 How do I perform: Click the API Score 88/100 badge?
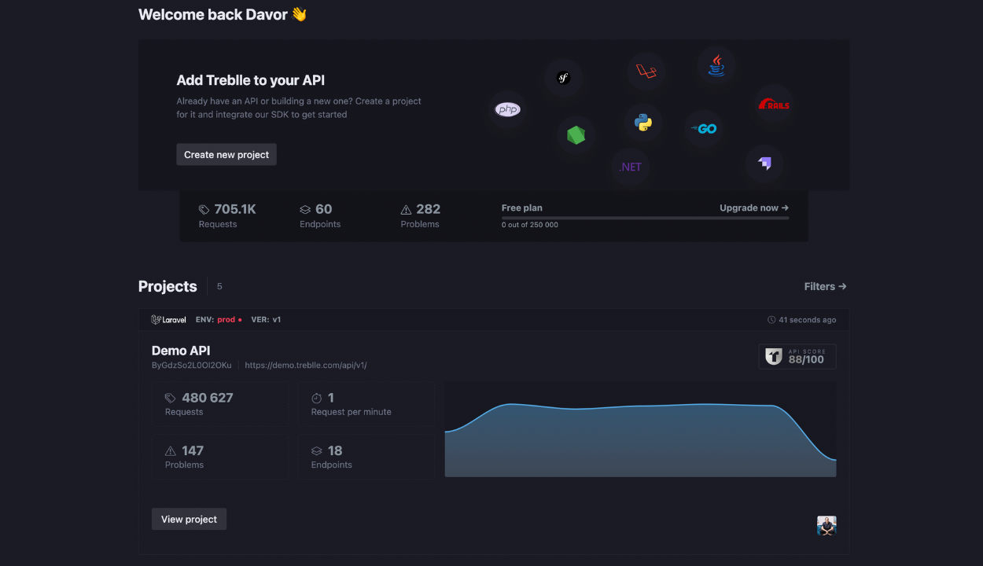click(x=797, y=357)
